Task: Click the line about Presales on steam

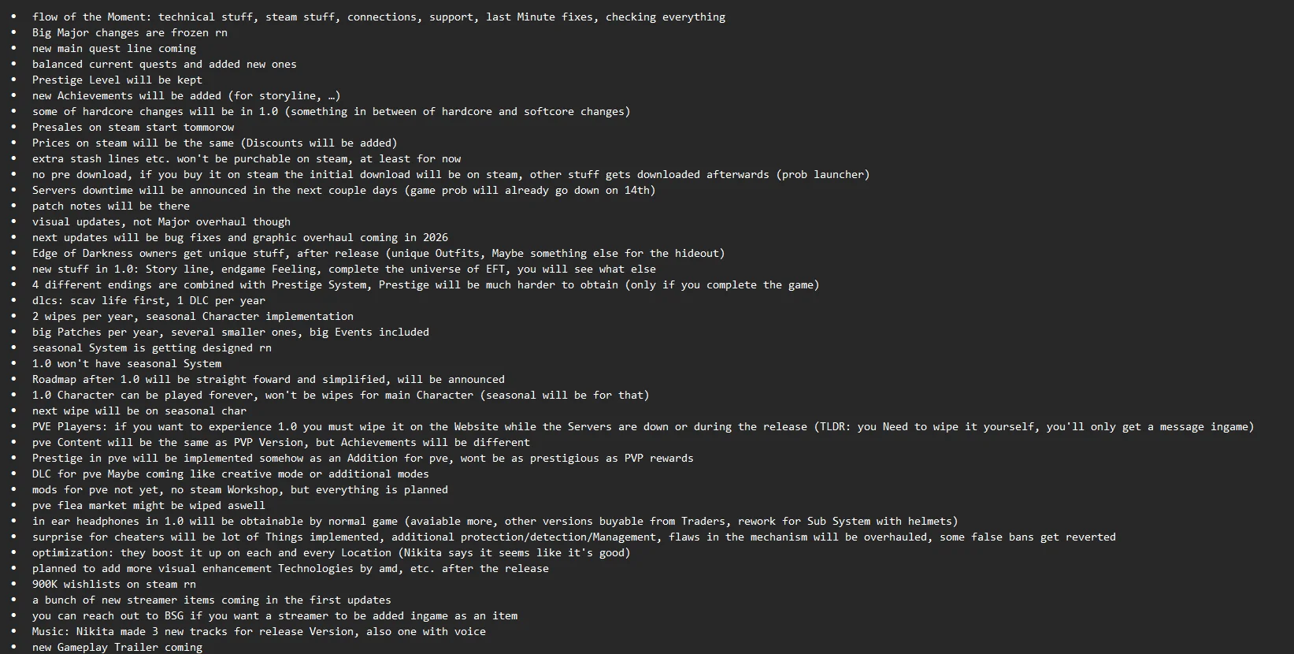Action: click(132, 127)
